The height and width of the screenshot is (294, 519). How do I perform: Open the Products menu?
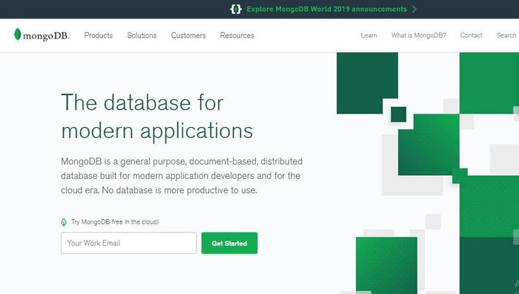[99, 36]
